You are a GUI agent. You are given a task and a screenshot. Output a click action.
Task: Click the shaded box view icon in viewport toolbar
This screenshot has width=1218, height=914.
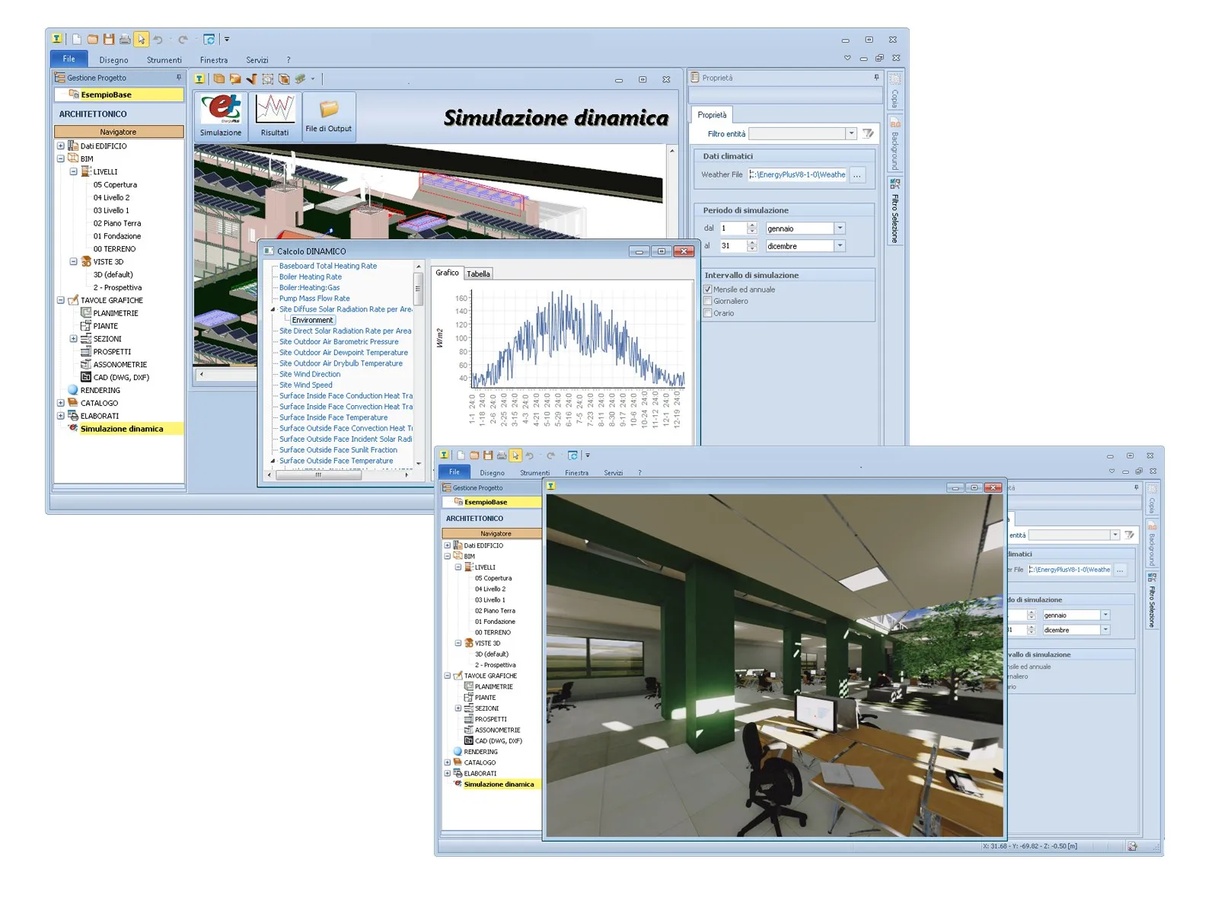(x=235, y=78)
